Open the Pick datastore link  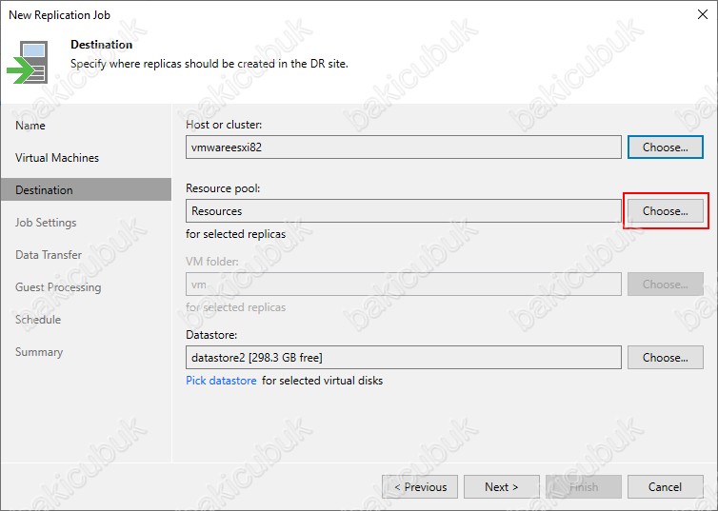(221, 381)
